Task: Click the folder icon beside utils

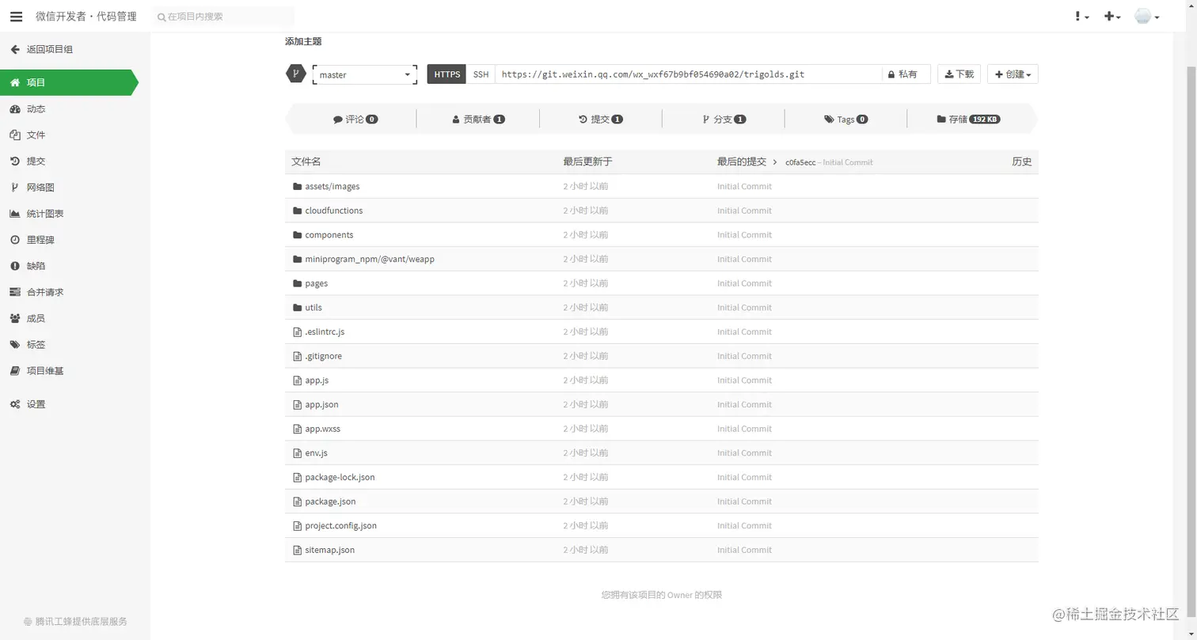Action: coord(298,308)
